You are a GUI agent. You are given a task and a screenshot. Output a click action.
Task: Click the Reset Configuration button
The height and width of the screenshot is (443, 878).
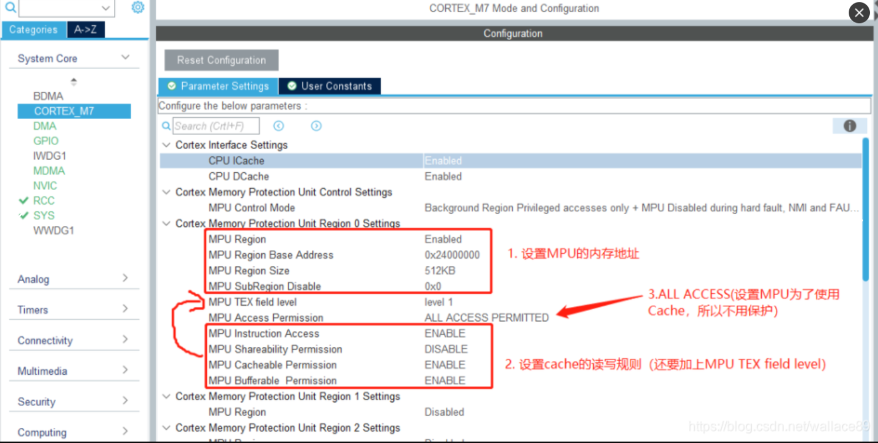tap(221, 60)
